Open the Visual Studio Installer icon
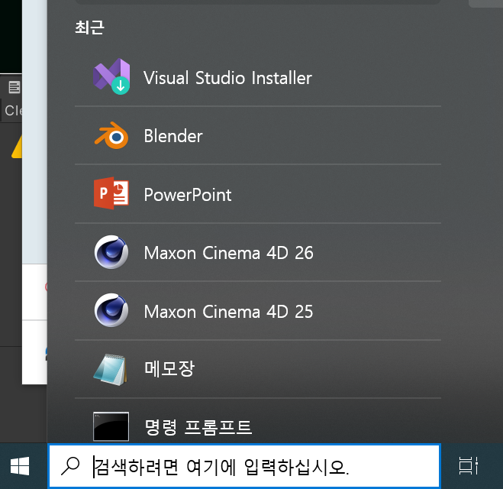 (x=111, y=76)
